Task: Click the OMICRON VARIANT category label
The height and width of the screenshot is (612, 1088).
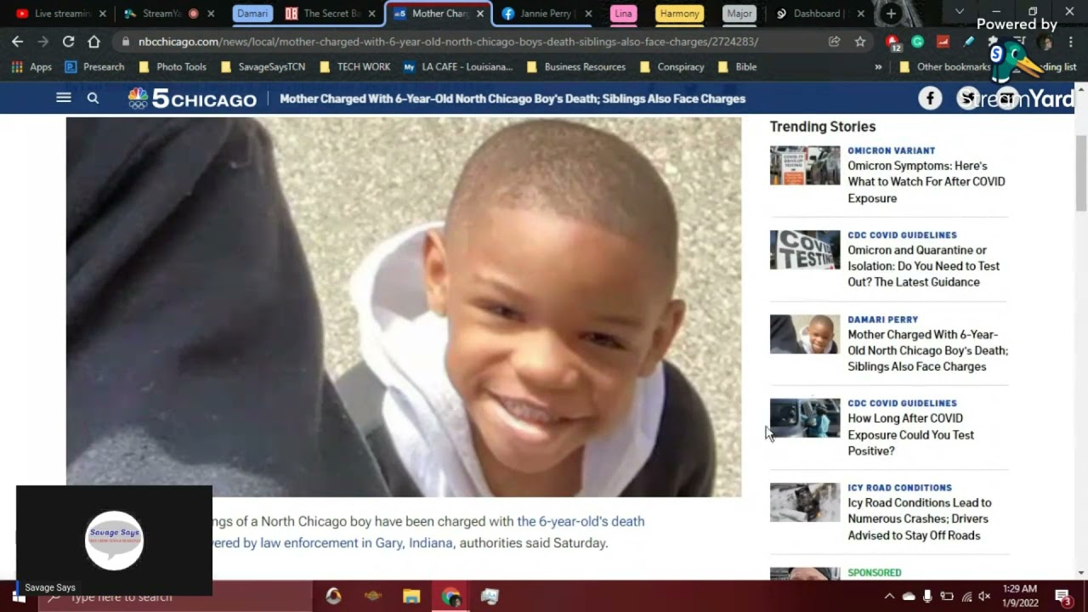Action: tap(892, 150)
